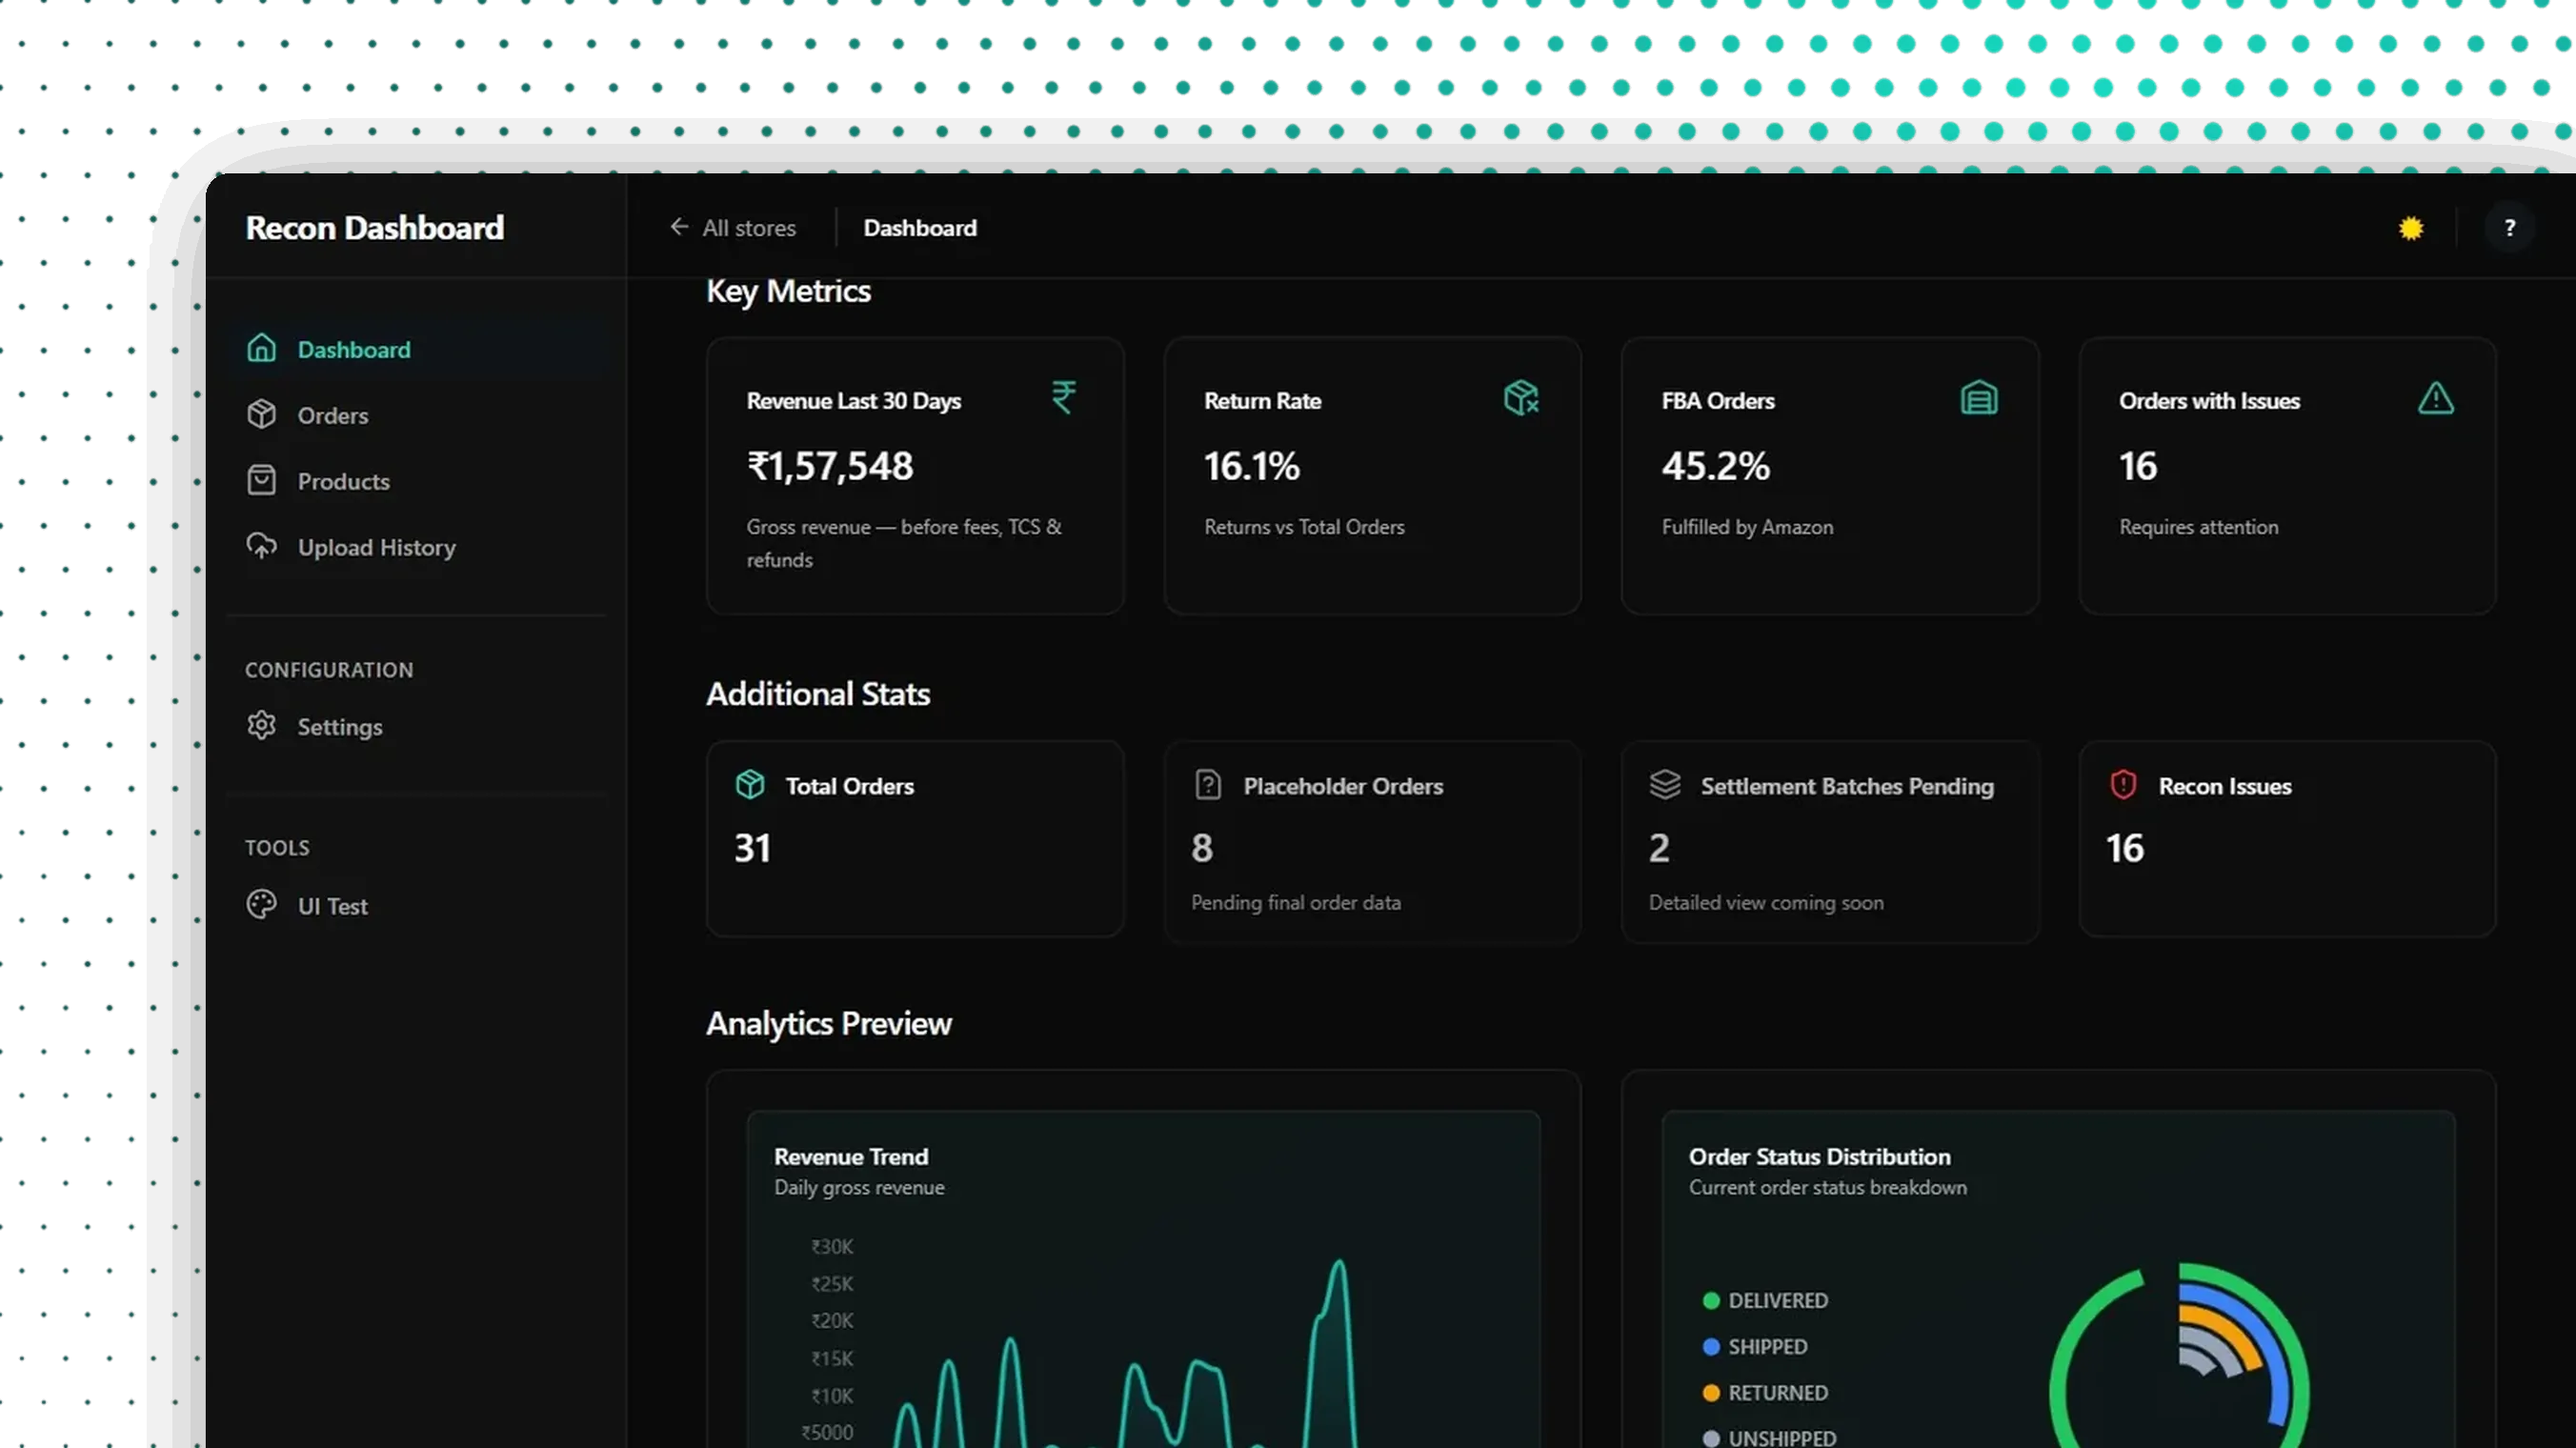The image size is (2576, 1448).
Task: Click the layers icon on Settlement Batches Pending
Action: (1665, 785)
